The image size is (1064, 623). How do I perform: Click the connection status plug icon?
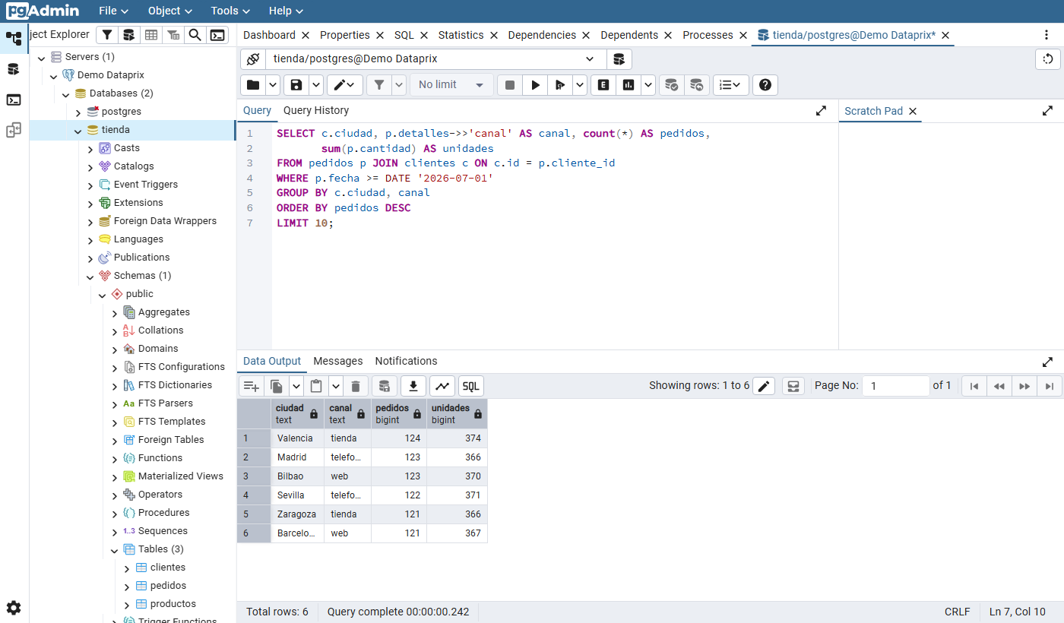tap(253, 59)
